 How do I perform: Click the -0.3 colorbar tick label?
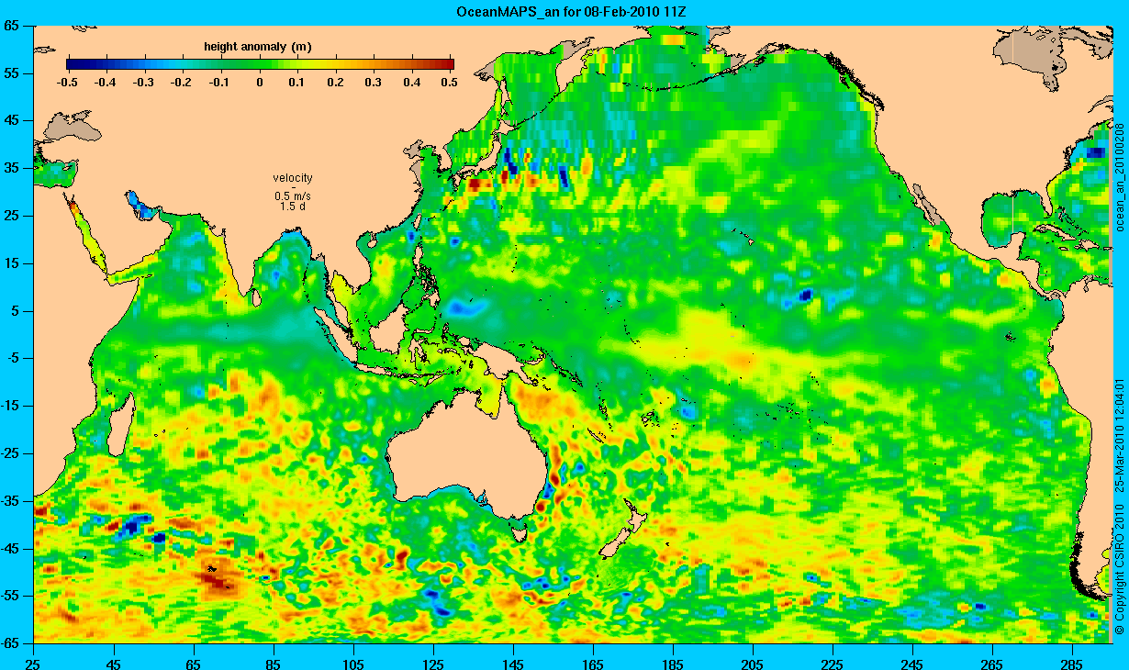coord(143,83)
